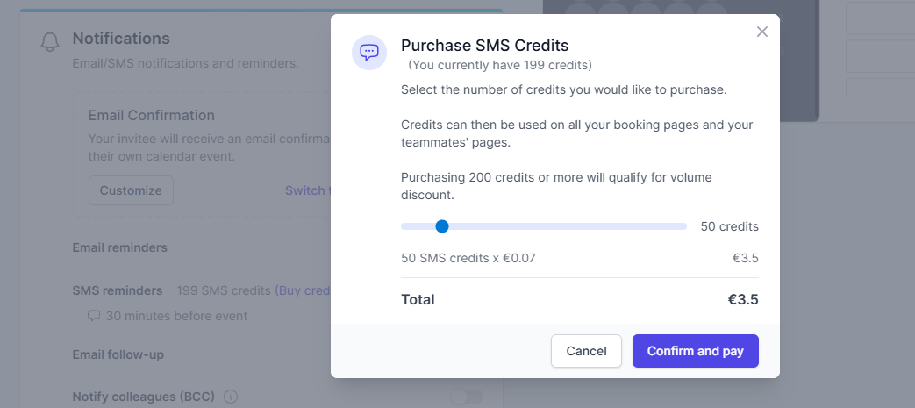This screenshot has height=408, width=915.
Task: Click Confirm and pay
Action: pos(695,351)
